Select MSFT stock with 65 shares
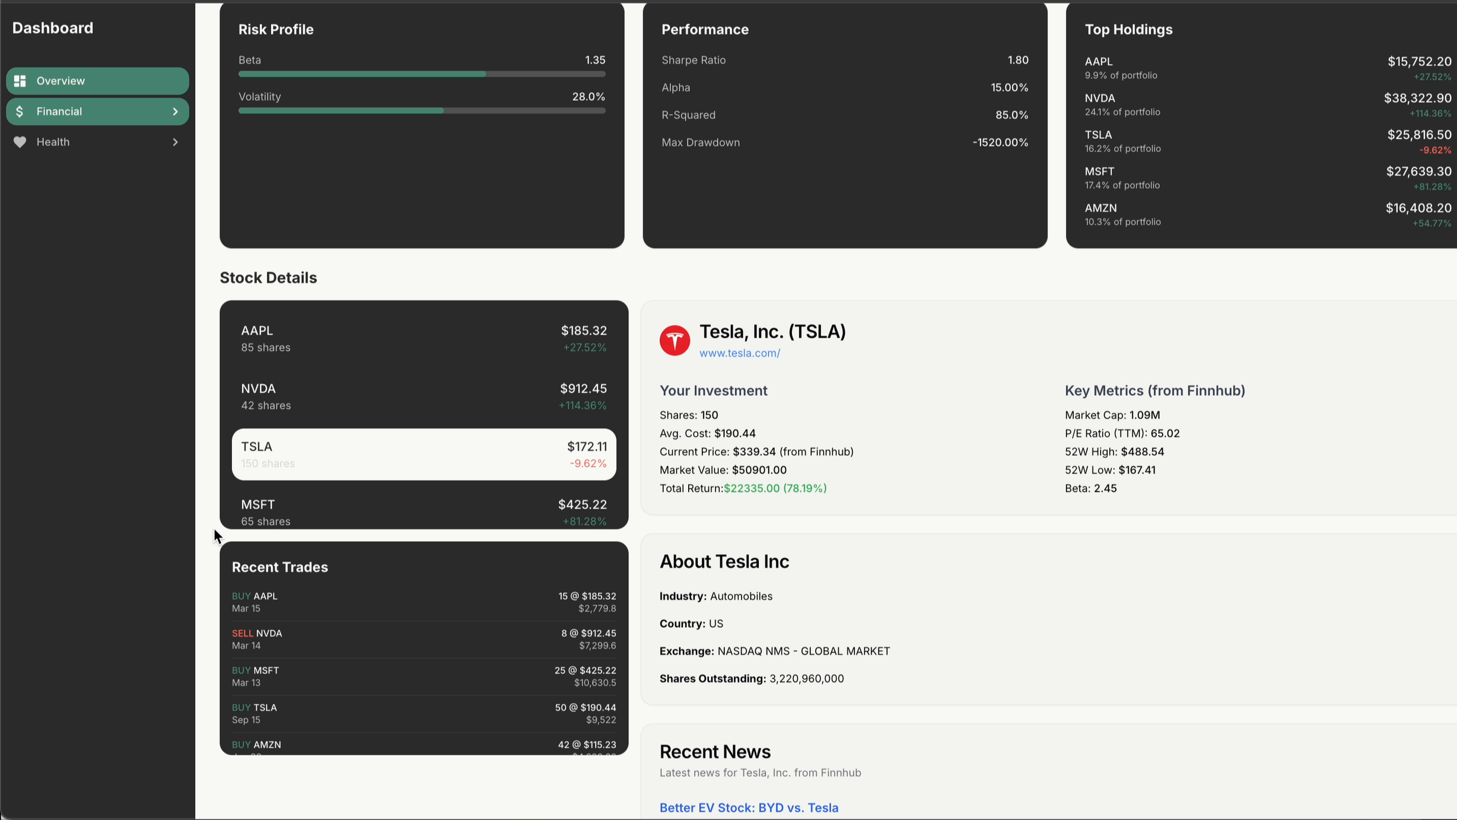Viewport: 1457px width, 820px height. point(423,511)
